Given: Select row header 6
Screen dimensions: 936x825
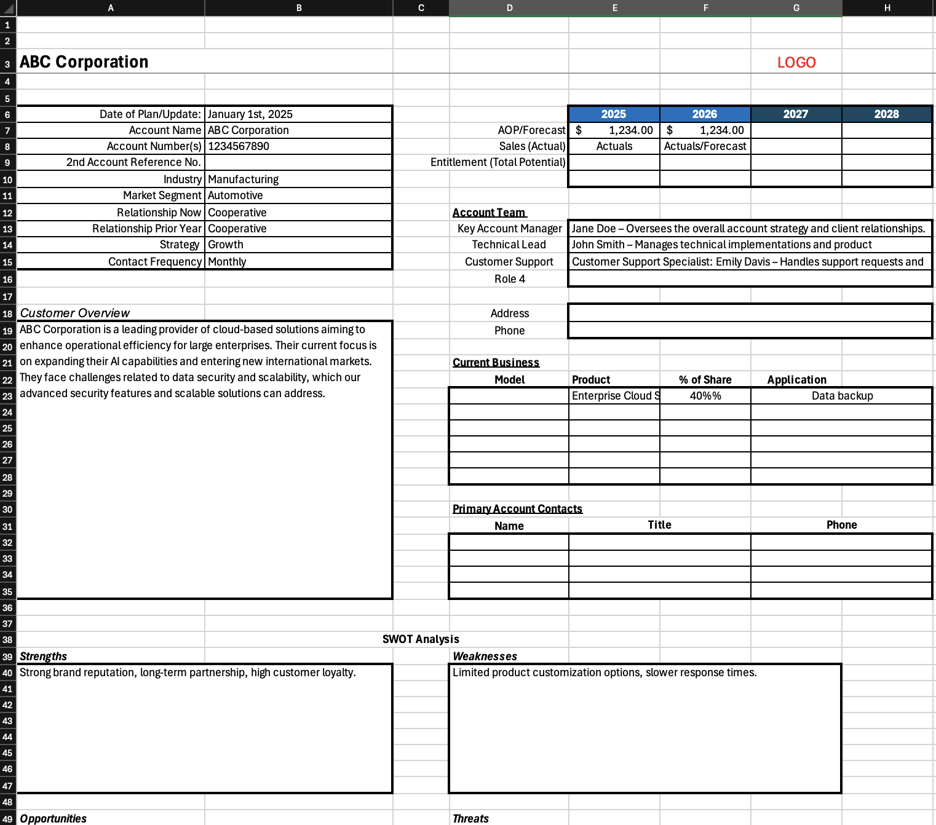Looking at the screenshot, I should pos(8,114).
